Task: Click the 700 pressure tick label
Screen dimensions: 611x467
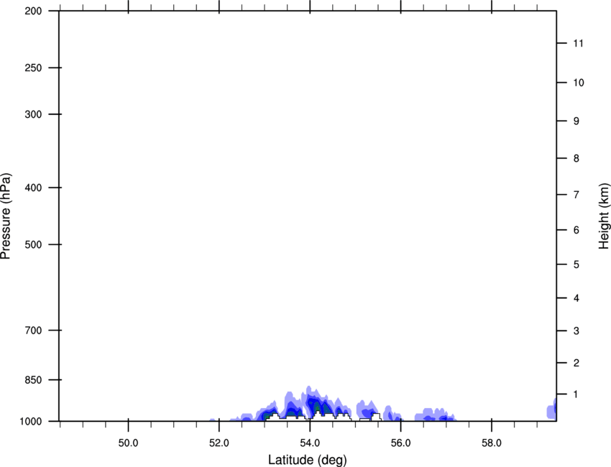Action: click(x=33, y=330)
